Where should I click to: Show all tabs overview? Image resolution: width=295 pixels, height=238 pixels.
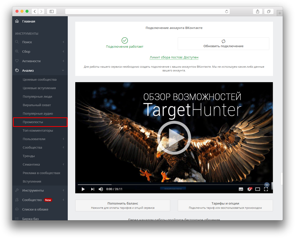[269, 11]
